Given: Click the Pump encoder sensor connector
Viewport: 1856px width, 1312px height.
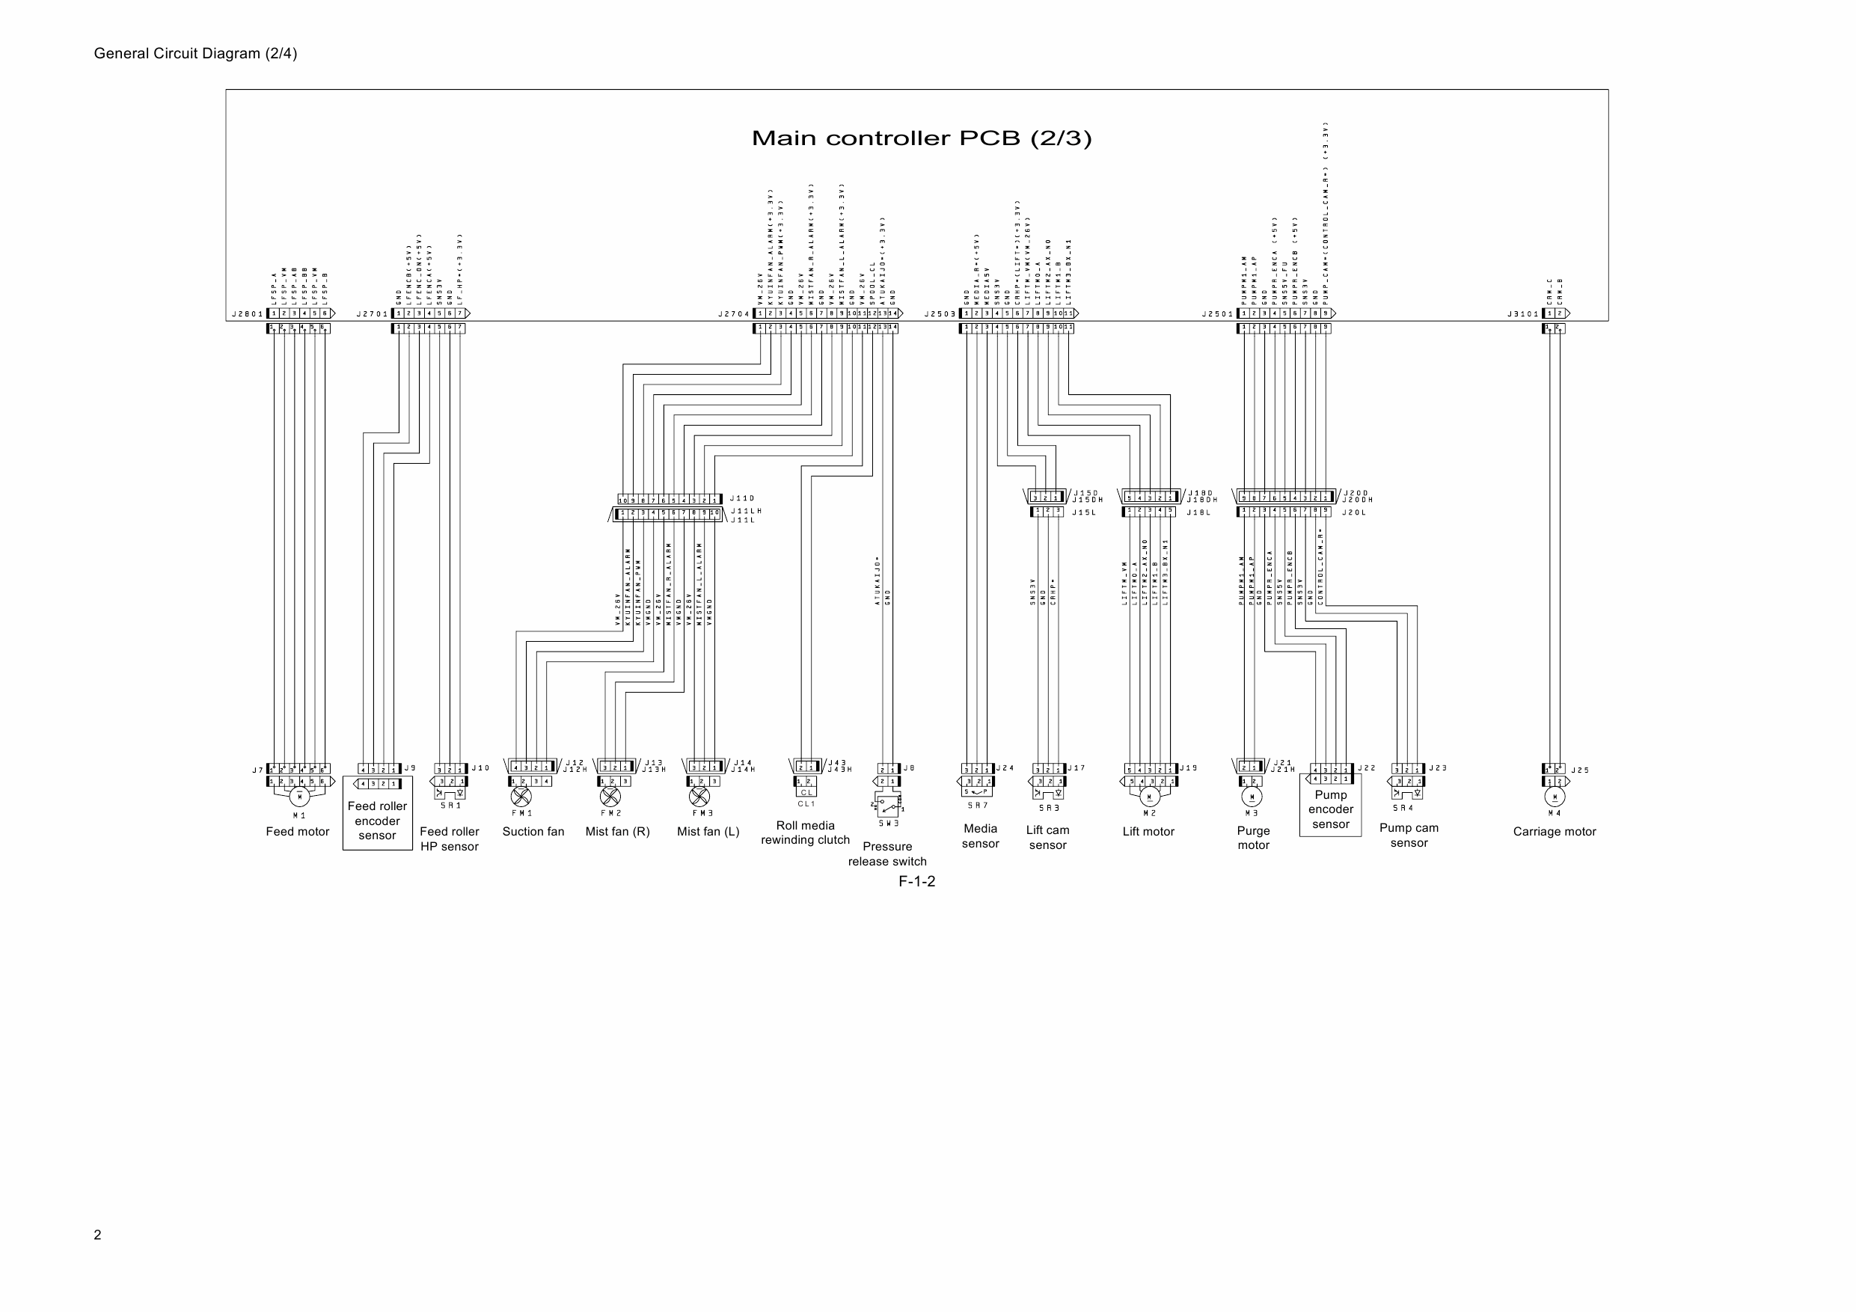Looking at the screenshot, I should click(1329, 767).
